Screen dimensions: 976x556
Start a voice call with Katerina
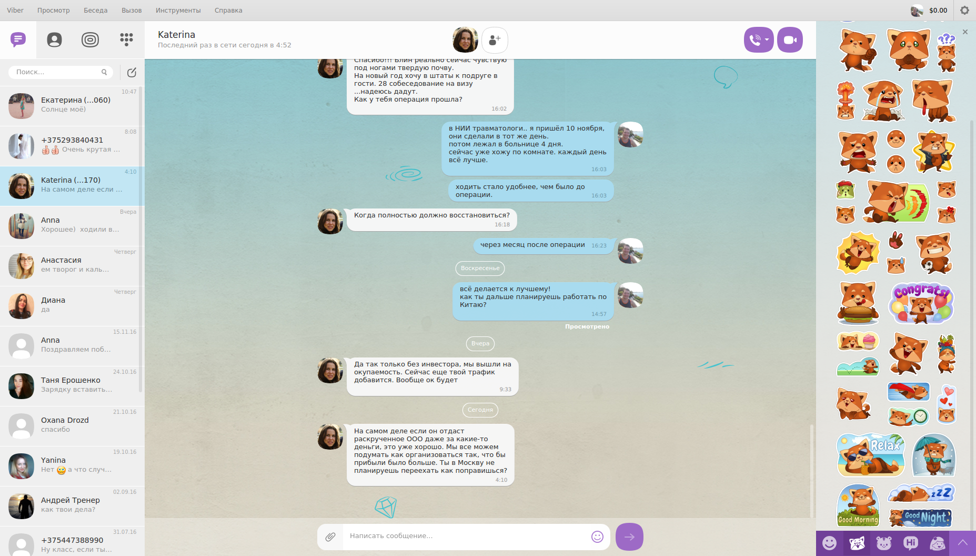754,40
